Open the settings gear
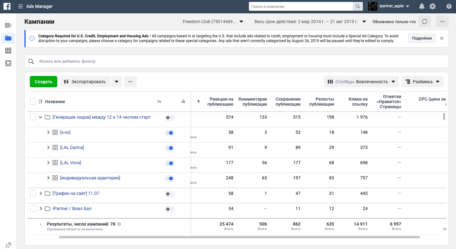Image resolution: width=456 pixels, height=249 pixels. click(x=432, y=6)
